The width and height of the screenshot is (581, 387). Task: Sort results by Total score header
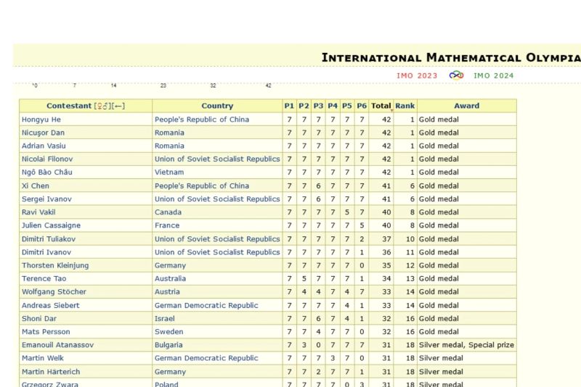(381, 106)
